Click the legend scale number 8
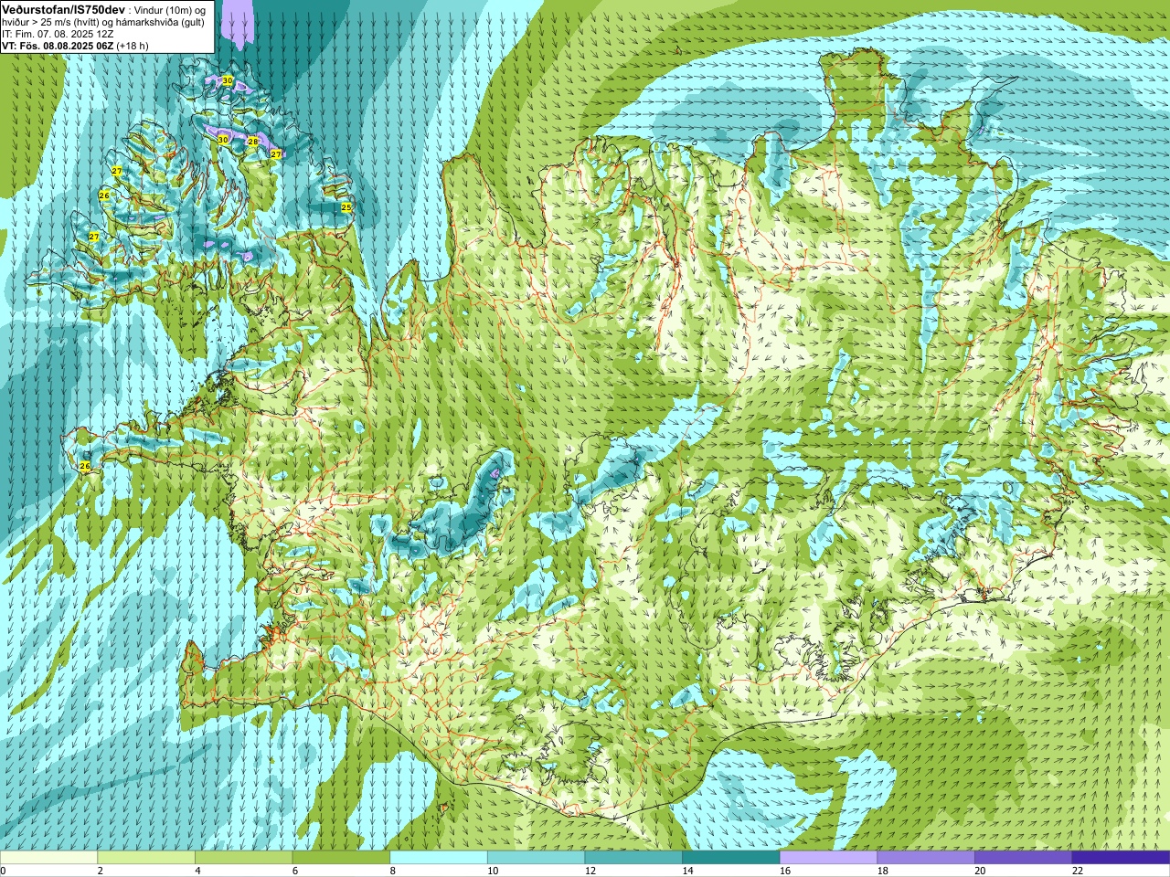The width and height of the screenshot is (1170, 877). (393, 871)
